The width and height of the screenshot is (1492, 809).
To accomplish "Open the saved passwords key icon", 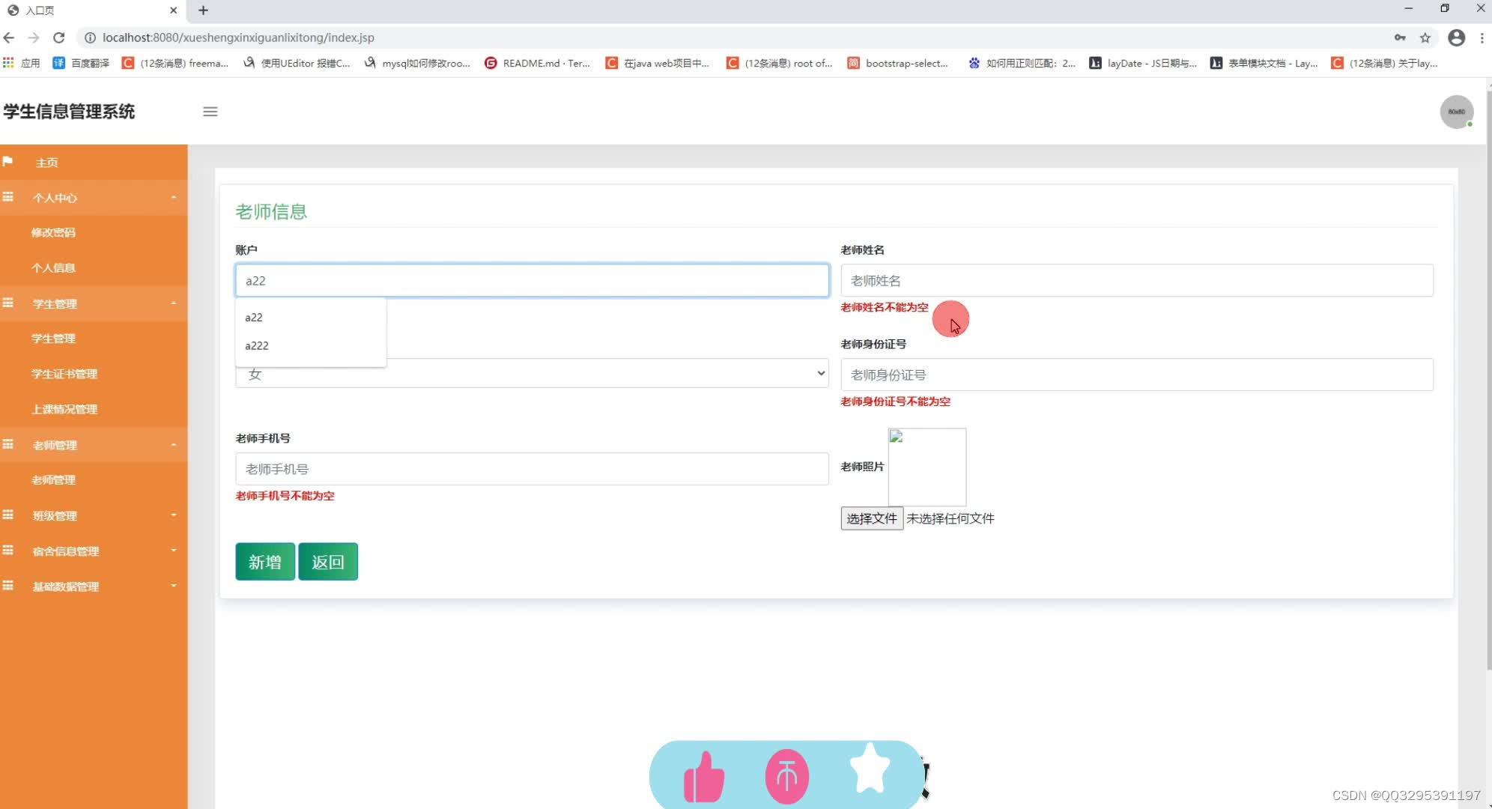I will [x=1400, y=37].
